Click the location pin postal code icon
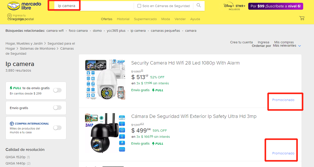The height and width of the screenshot is (167, 314). point(10,16)
